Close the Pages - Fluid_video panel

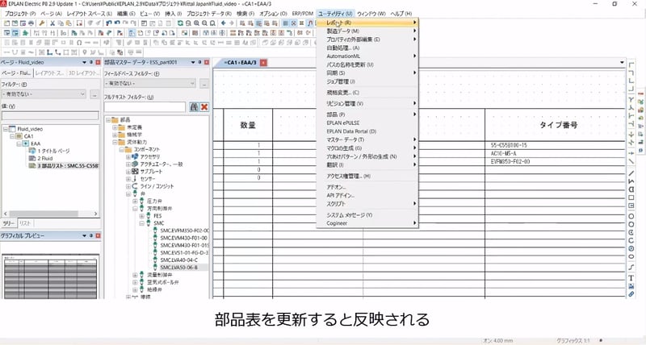tap(98, 63)
